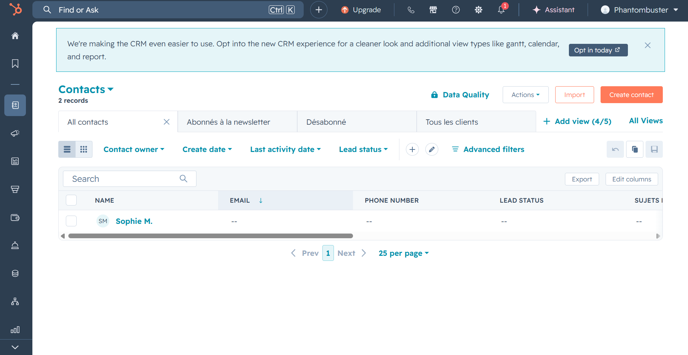Click the HubSpot sprocket logo
Screen dimensions: 688x355
pyautogui.click(x=15, y=9)
